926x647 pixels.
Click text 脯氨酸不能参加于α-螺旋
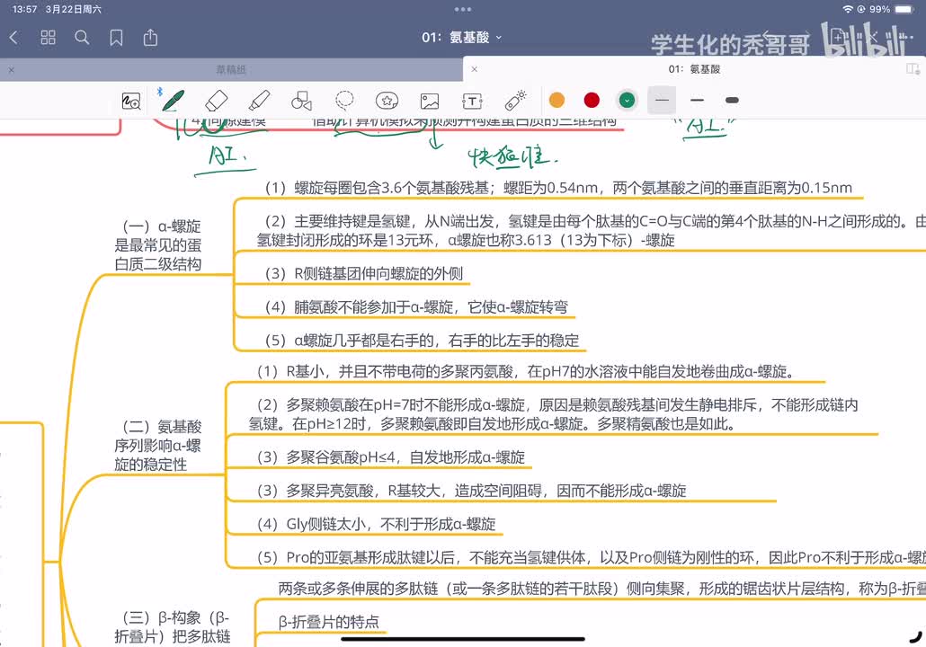point(416,307)
